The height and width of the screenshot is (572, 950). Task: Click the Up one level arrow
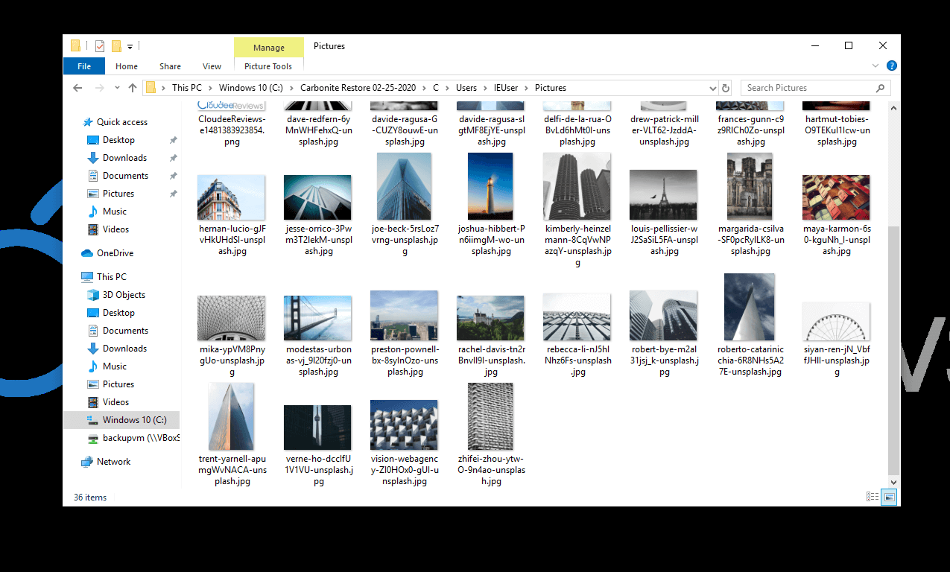[x=133, y=88]
